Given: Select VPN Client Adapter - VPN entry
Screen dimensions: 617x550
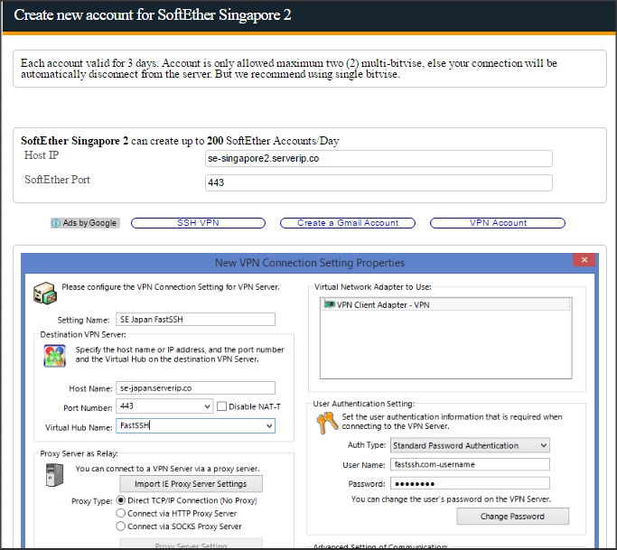Looking at the screenshot, I should pos(445,304).
